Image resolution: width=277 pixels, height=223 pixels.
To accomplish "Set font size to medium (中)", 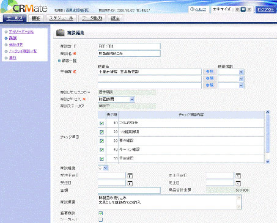I will [x=243, y=9].
